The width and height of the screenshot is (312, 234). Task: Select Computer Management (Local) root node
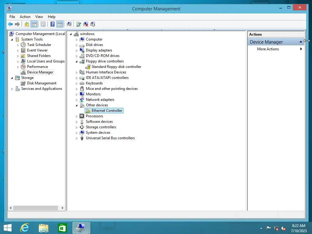[40, 34]
